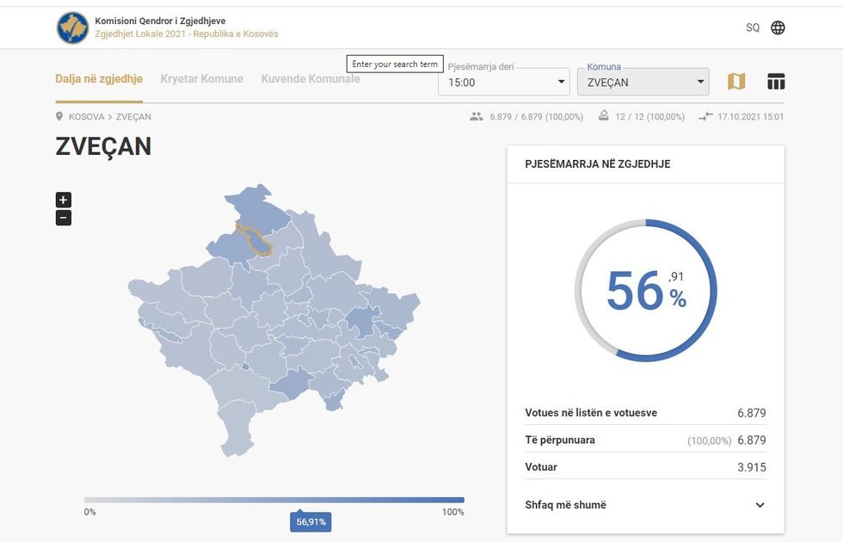The image size is (843, 542).
Task: Click KOSOVA breadcrumb link
Action: point(87,117)
